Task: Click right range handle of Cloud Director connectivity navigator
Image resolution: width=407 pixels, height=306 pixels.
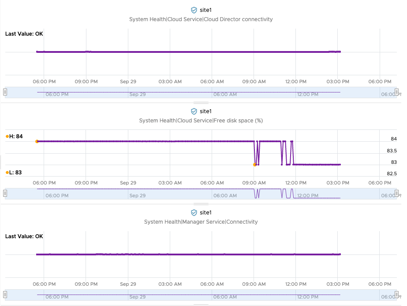Action: pyautogui.click(x=396, y=92)
